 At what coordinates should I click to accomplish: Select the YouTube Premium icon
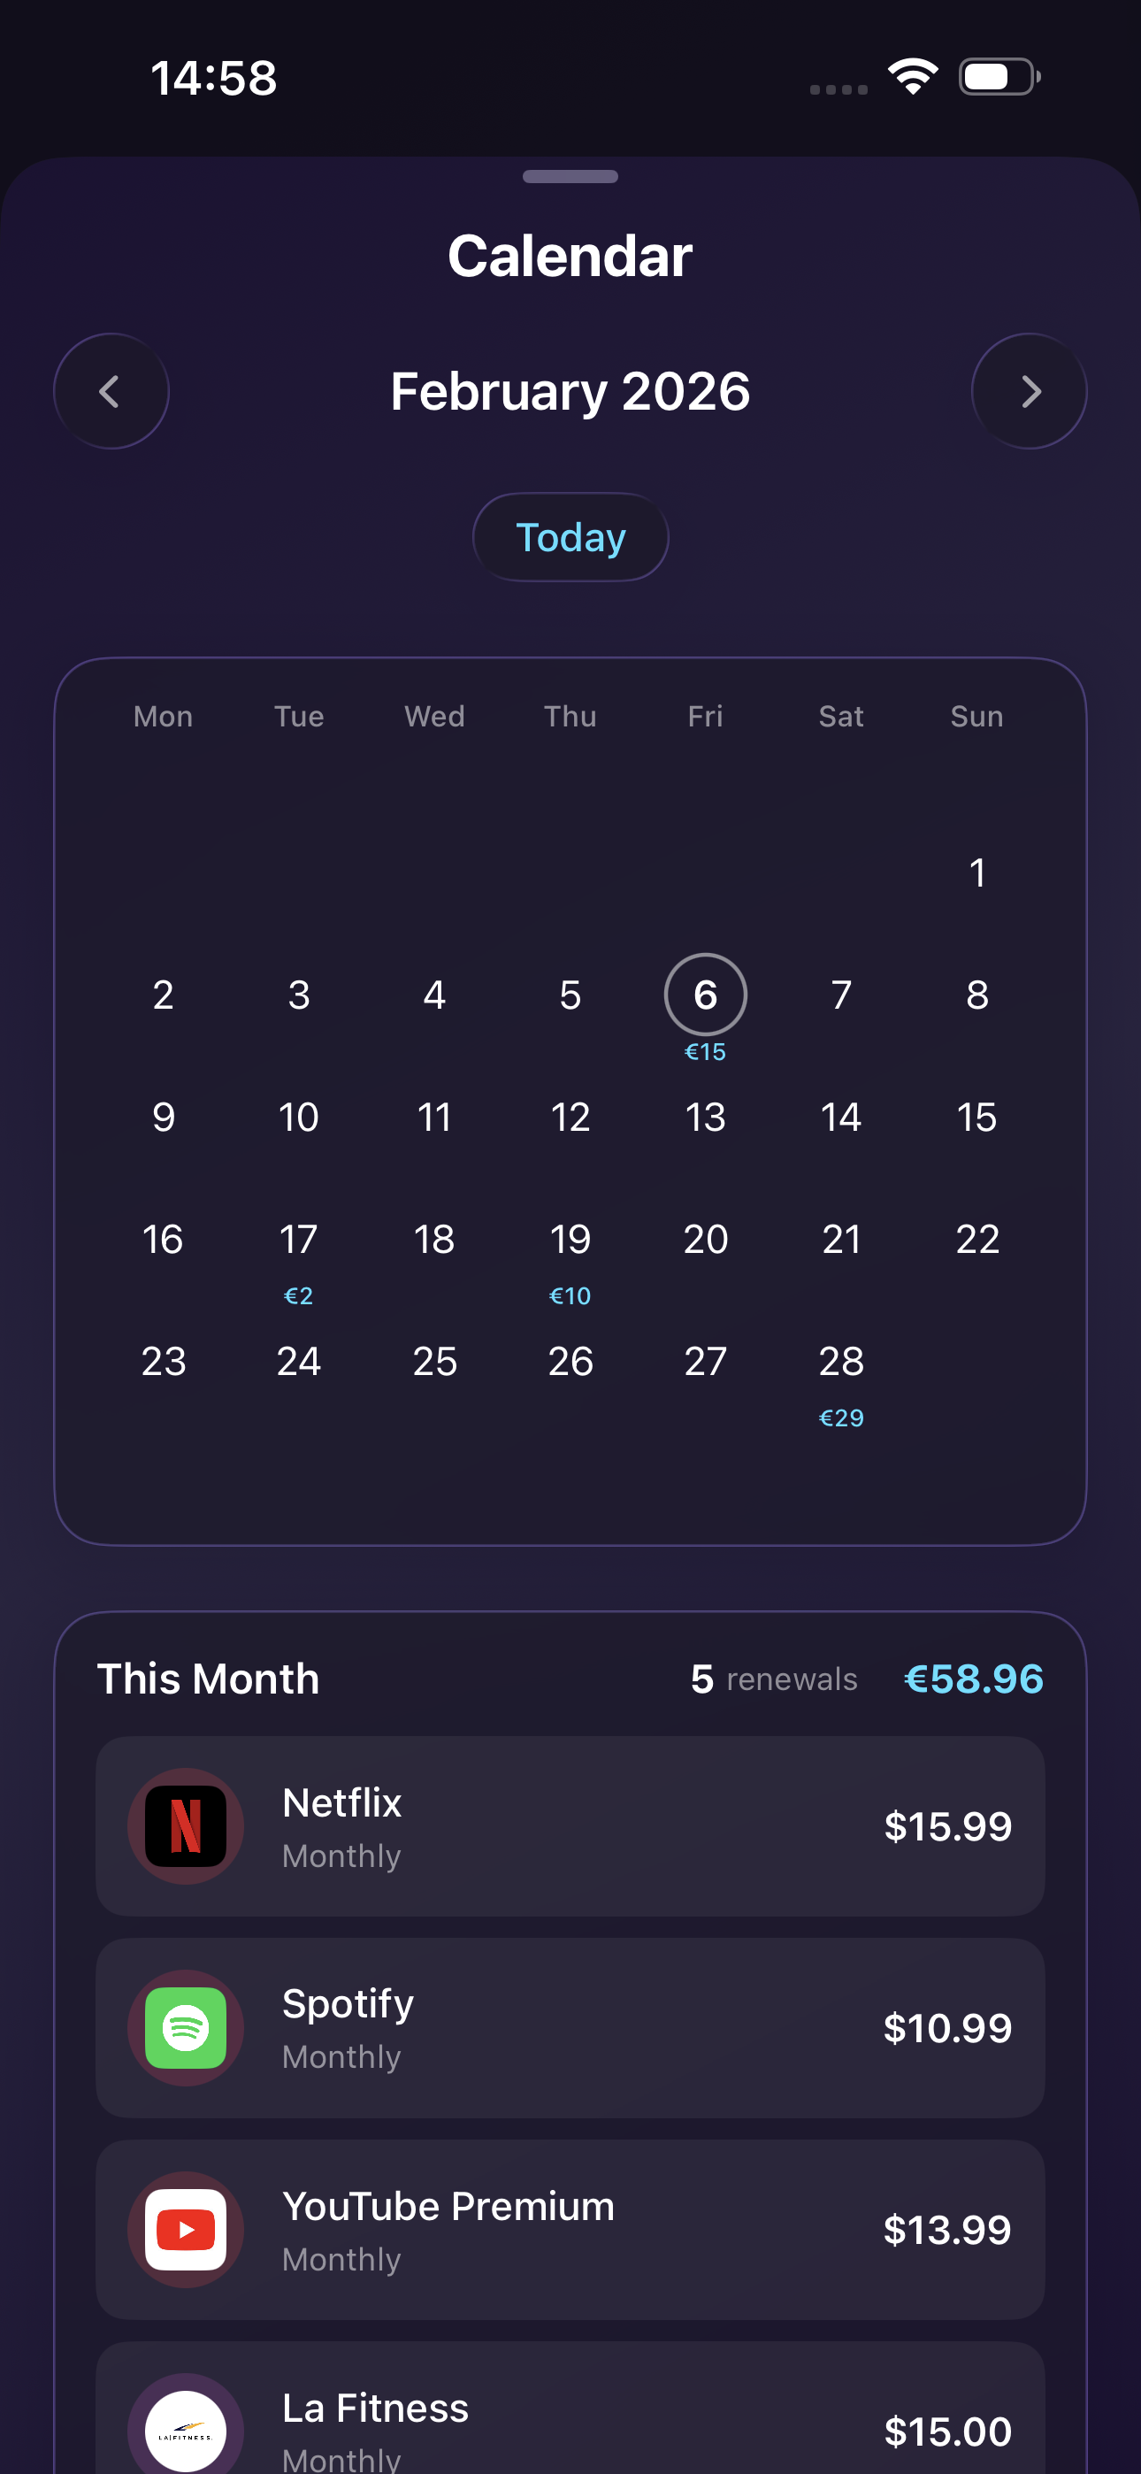pyautogui.click(x=186, y=2230)
